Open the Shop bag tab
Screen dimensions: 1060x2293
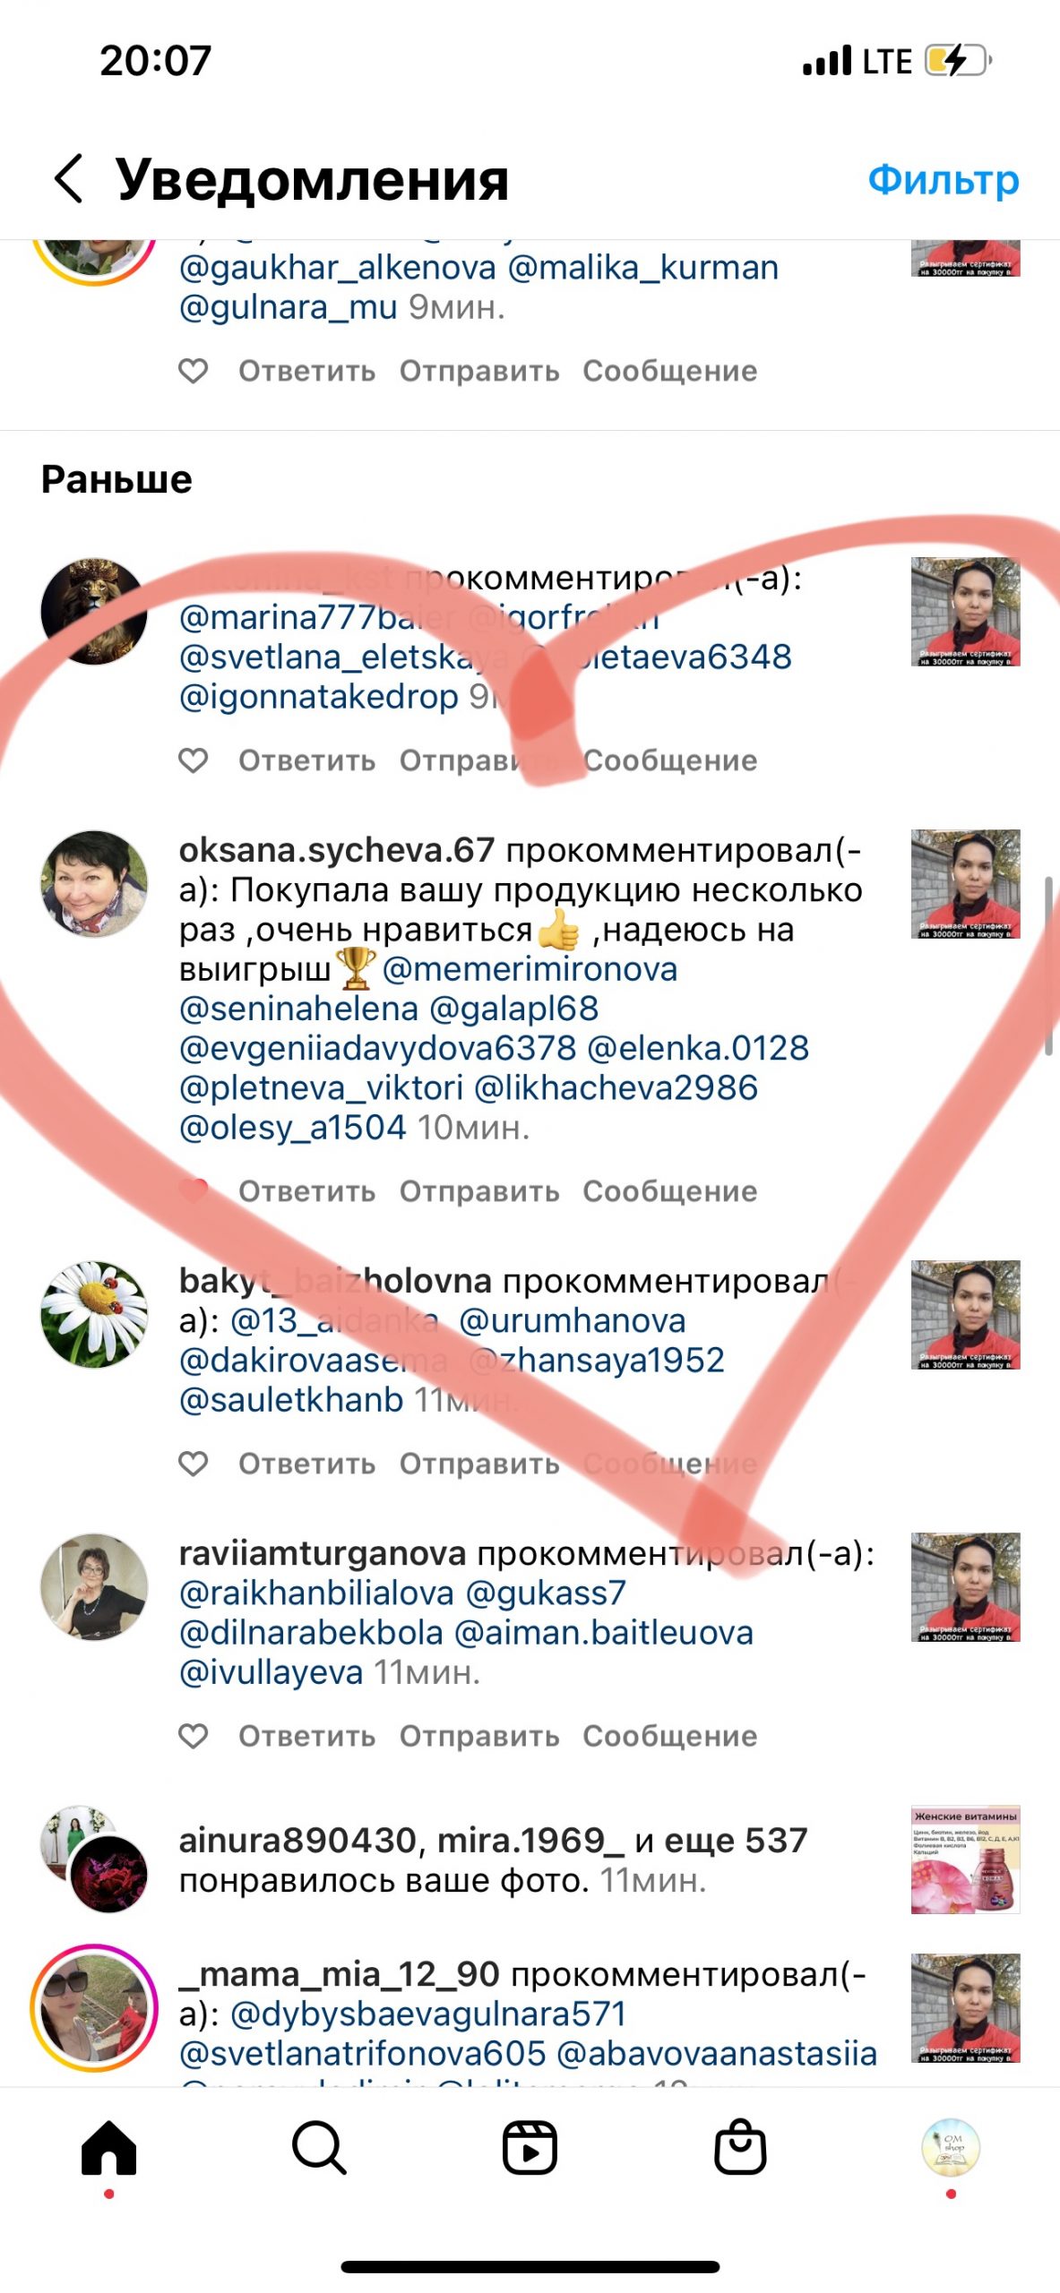740,2146
